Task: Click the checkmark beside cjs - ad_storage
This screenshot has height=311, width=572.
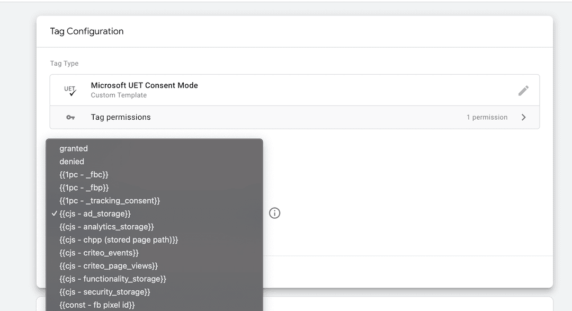Action: [53, 214]
